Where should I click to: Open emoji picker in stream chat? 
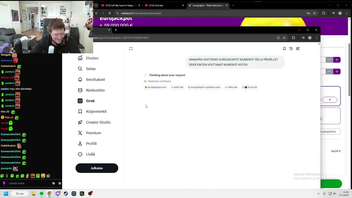coord(60,183)
